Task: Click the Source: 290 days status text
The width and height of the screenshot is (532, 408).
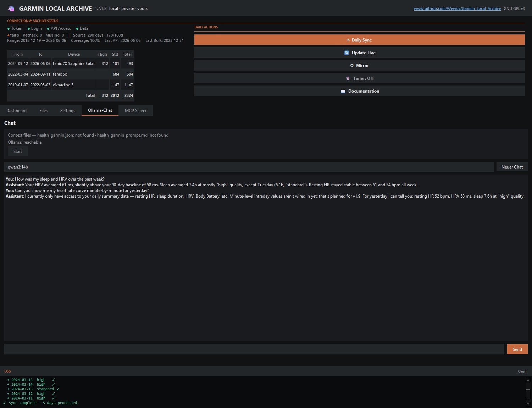Action: 88,35
